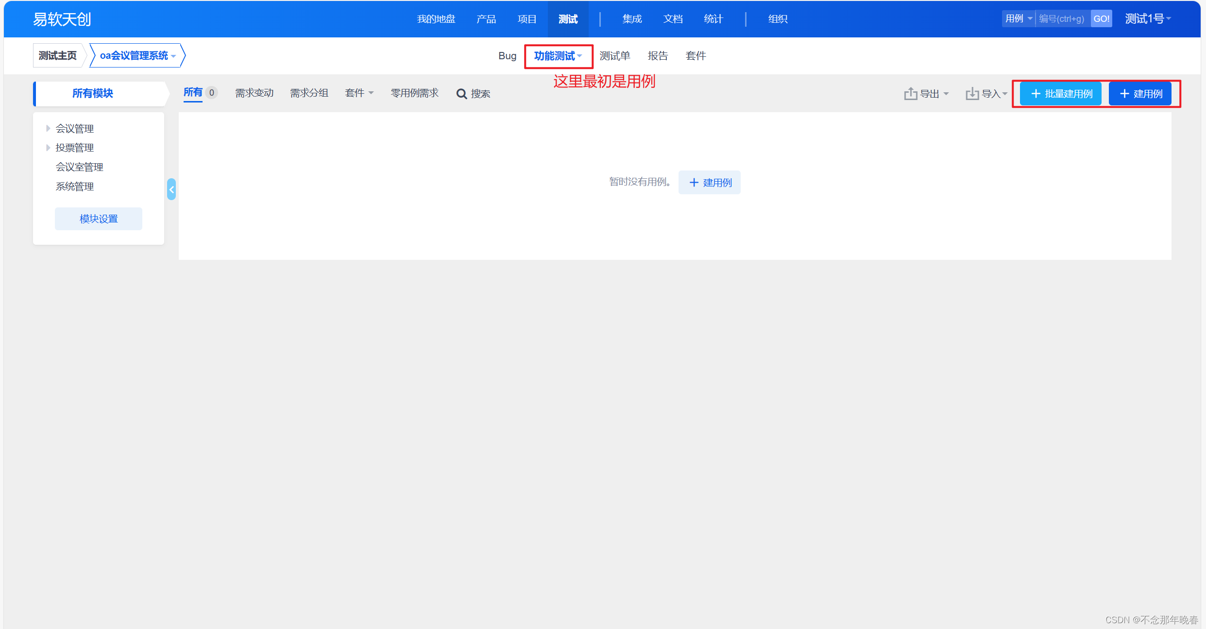This screenshot has height=629, width=1206.
Task: Click the 建用例 link in empty list message
Action: coord(710,183)
